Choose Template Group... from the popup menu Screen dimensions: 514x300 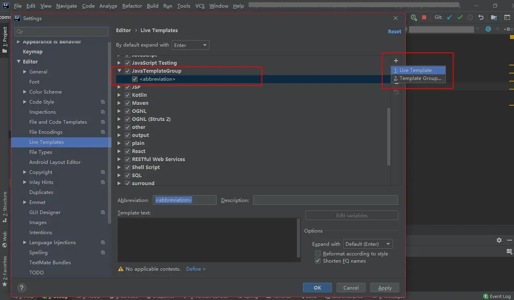point(419,78)
